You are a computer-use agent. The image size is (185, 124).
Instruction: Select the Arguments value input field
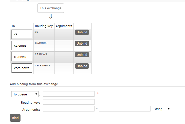coord(124,109)
